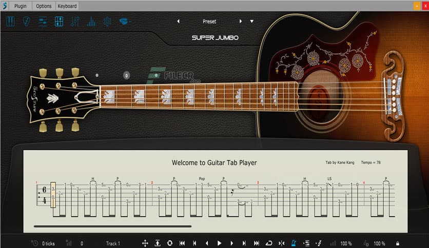
Task: Go to the next preset
Action: [x=241, y=22]
